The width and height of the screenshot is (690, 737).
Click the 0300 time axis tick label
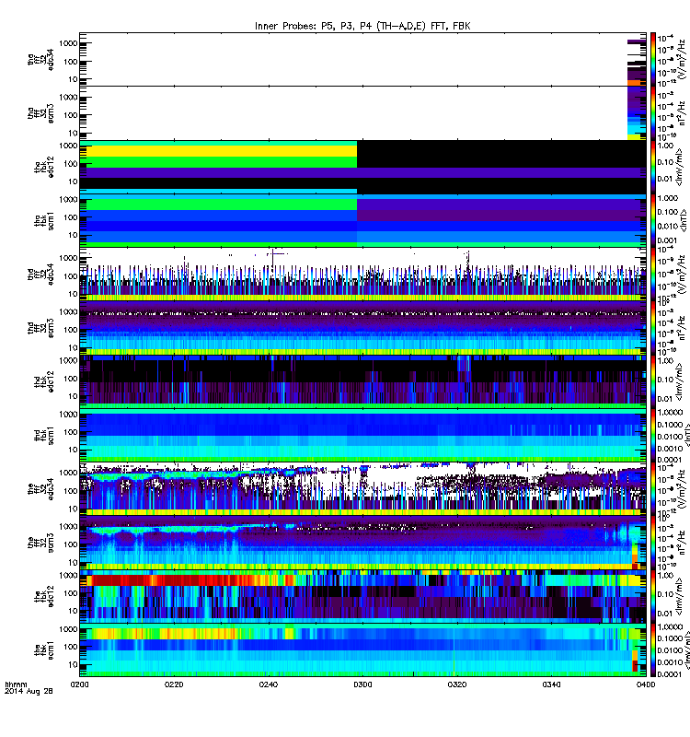coord(362,684)
